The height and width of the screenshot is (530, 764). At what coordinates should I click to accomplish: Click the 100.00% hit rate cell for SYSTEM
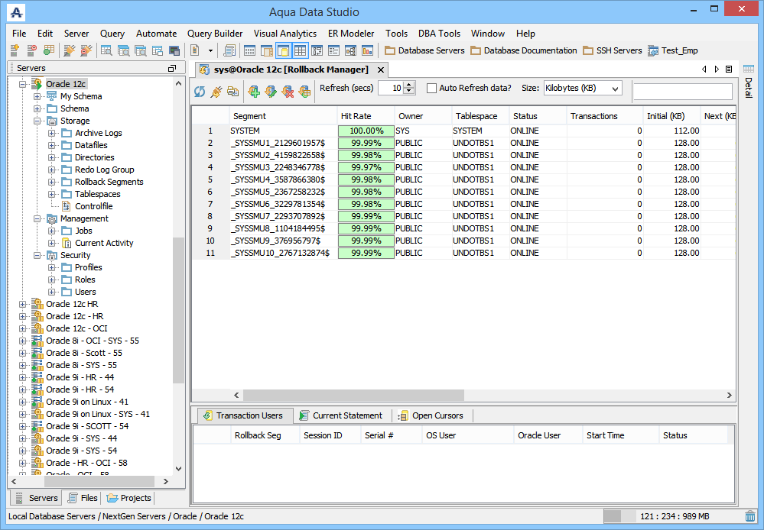366,131
